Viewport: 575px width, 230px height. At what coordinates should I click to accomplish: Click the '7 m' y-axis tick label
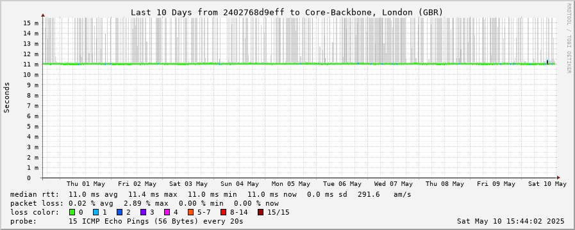[x=33, y=105]
